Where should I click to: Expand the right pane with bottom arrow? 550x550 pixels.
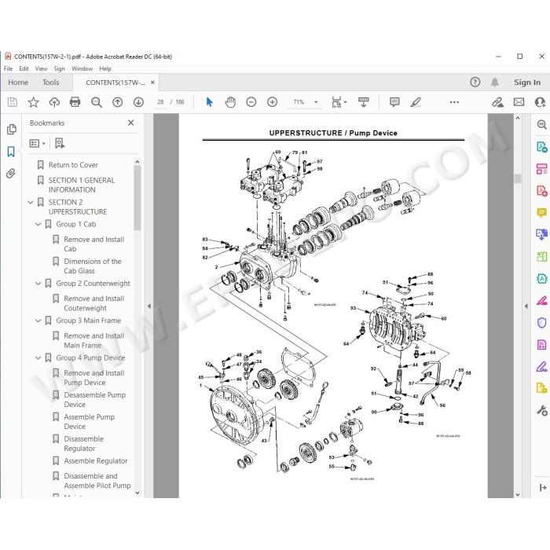(543, 487)
